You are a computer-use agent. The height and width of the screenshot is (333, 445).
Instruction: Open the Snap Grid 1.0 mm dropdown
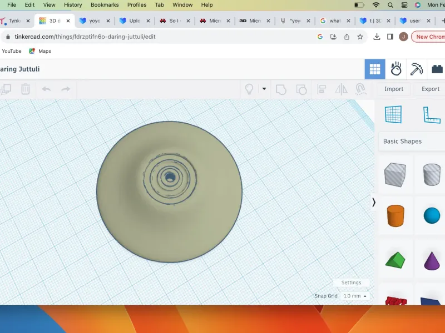tap(355, 296)
